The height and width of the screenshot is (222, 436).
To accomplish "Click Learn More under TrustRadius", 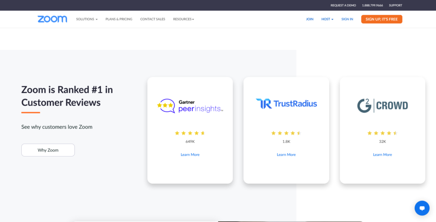I will coord(286,154).
